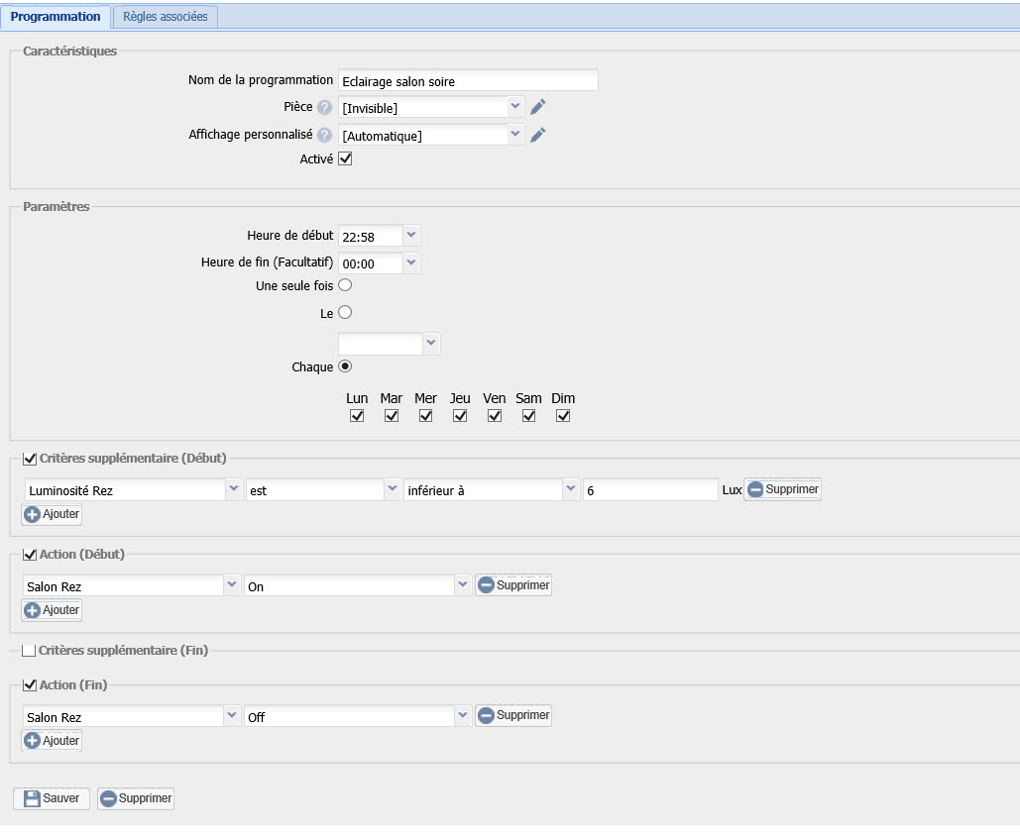The height and width of the screenshot is (834, 1020).
Task: Click the floppy disk Sauver icon
Action: pos(32,798)
